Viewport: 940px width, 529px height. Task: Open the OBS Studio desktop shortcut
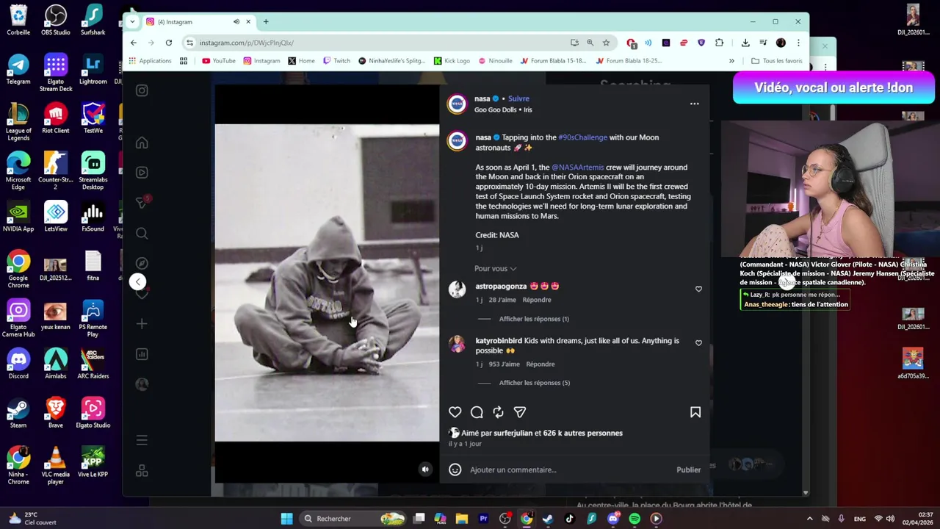click(x=56, y=21)
